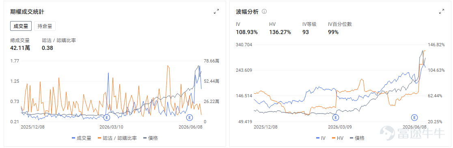453x148 pixels.
Task: Switch to the 持倉量 tab
Action: 45,26
